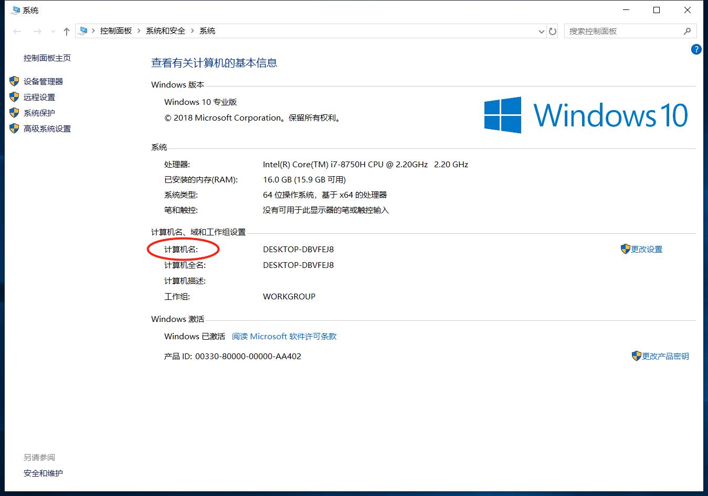Minimize the 系统 window

click(626, 10)
